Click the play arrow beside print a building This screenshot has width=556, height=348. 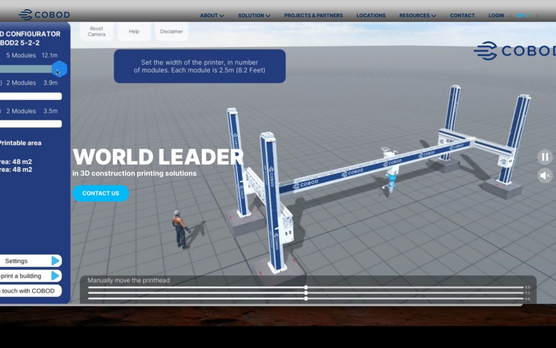coord(55,276)
